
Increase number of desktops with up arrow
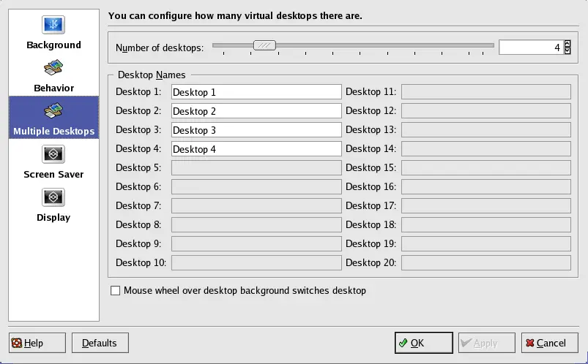567,44
